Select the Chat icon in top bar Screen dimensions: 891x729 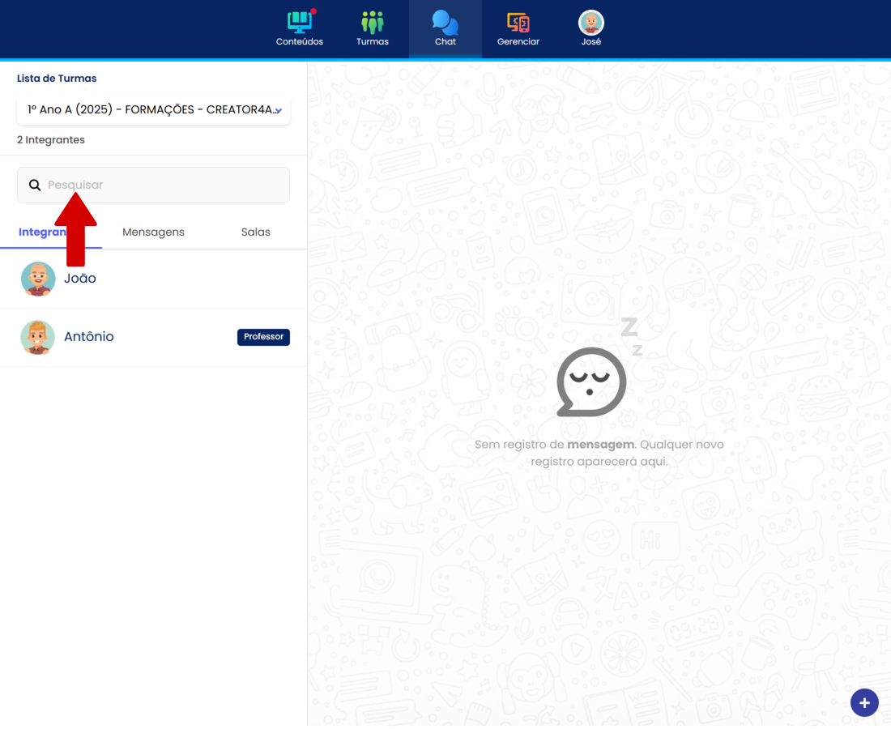click(x=445, y=23)
